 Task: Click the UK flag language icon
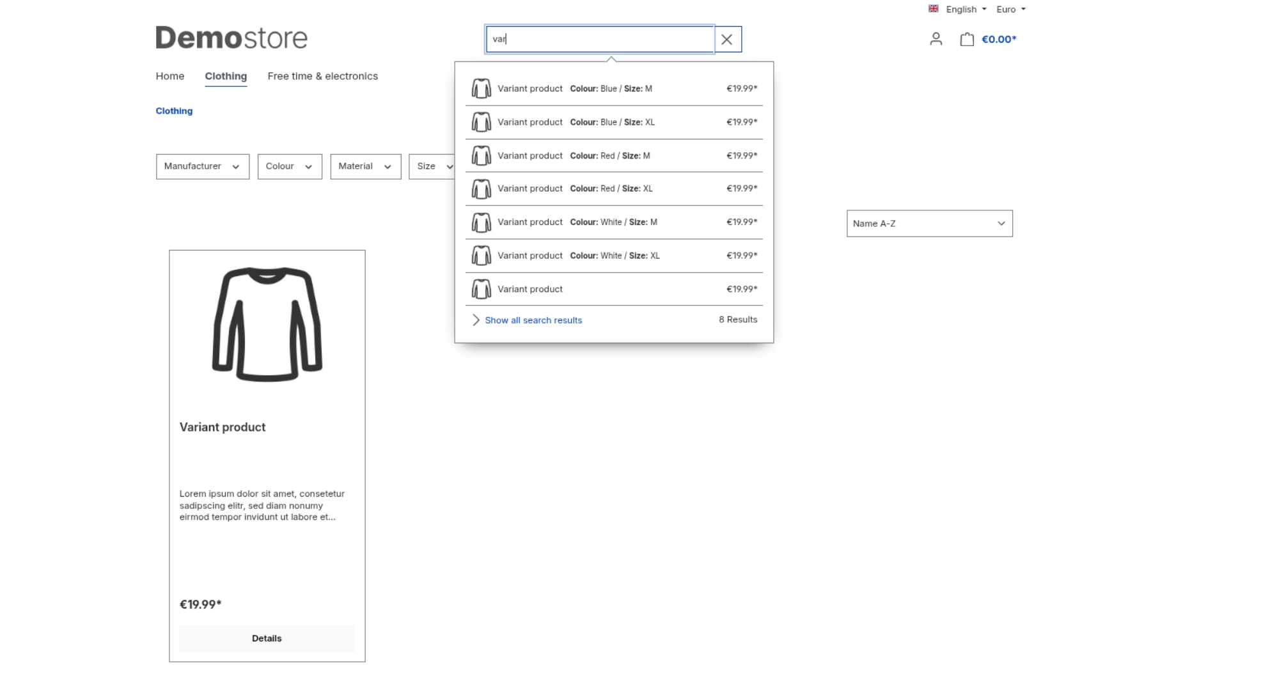[x=934, y=9]
